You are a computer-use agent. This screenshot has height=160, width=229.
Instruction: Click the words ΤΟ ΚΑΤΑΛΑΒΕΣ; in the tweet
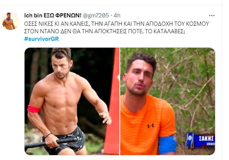point(165,31)
